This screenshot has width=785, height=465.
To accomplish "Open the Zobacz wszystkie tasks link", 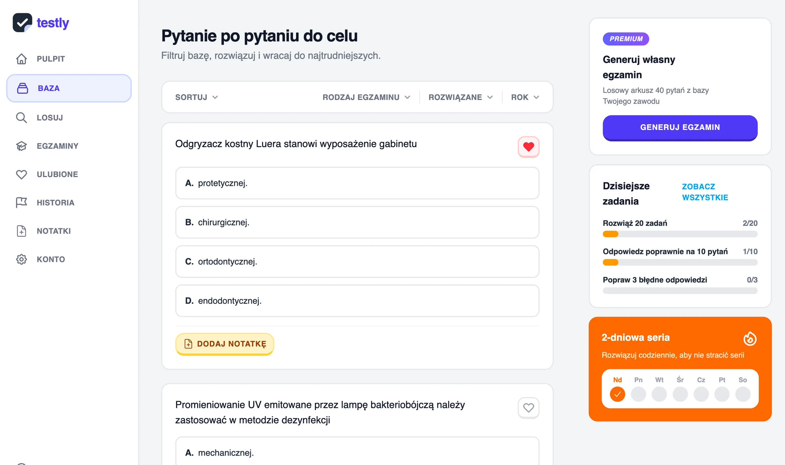I will point(705,192).
